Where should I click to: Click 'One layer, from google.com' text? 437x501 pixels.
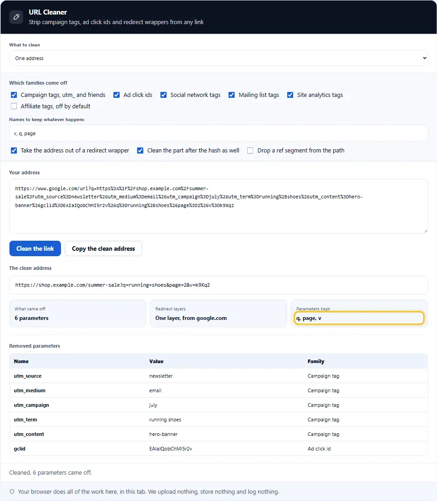click(191, 318)
